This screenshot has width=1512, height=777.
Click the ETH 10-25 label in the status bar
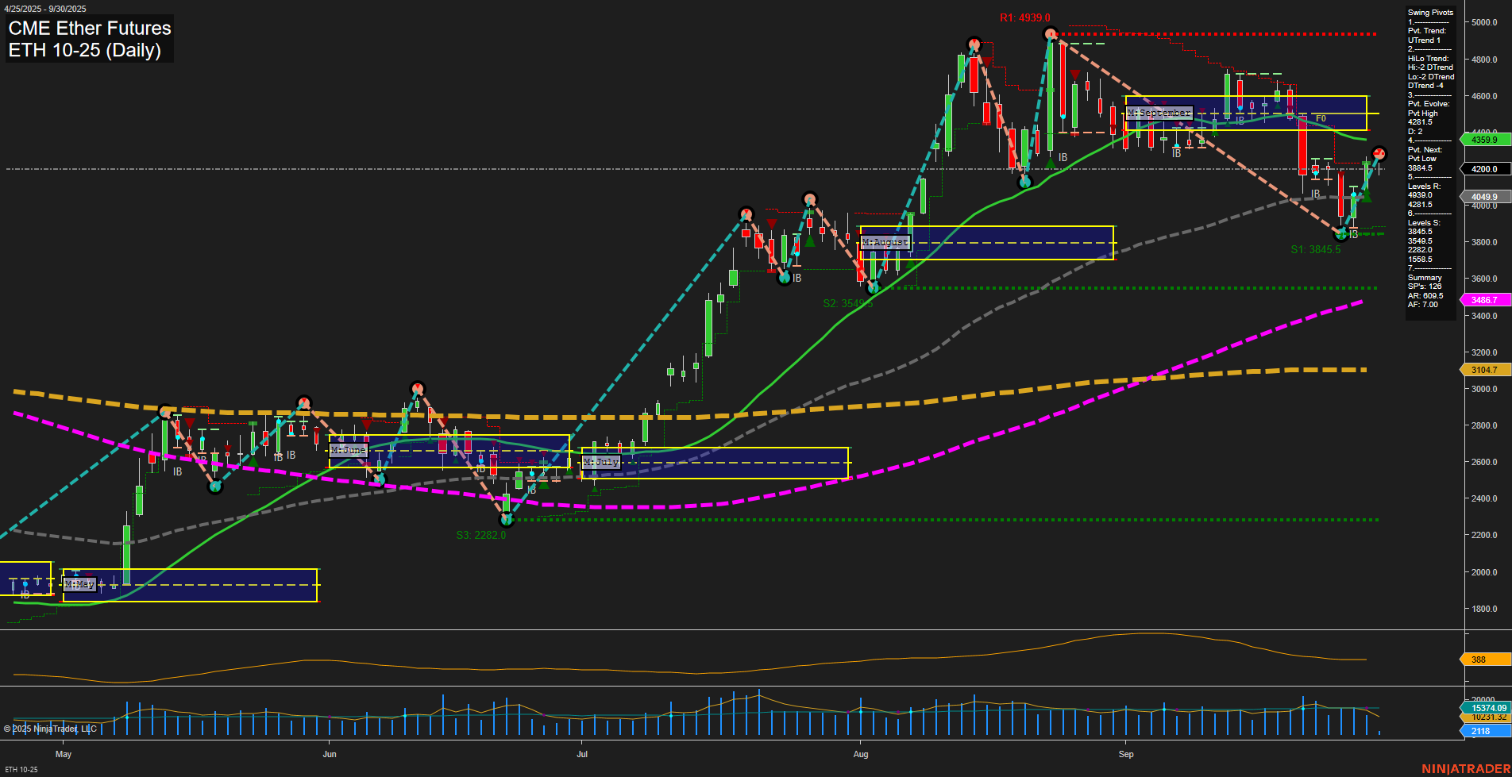21,768
